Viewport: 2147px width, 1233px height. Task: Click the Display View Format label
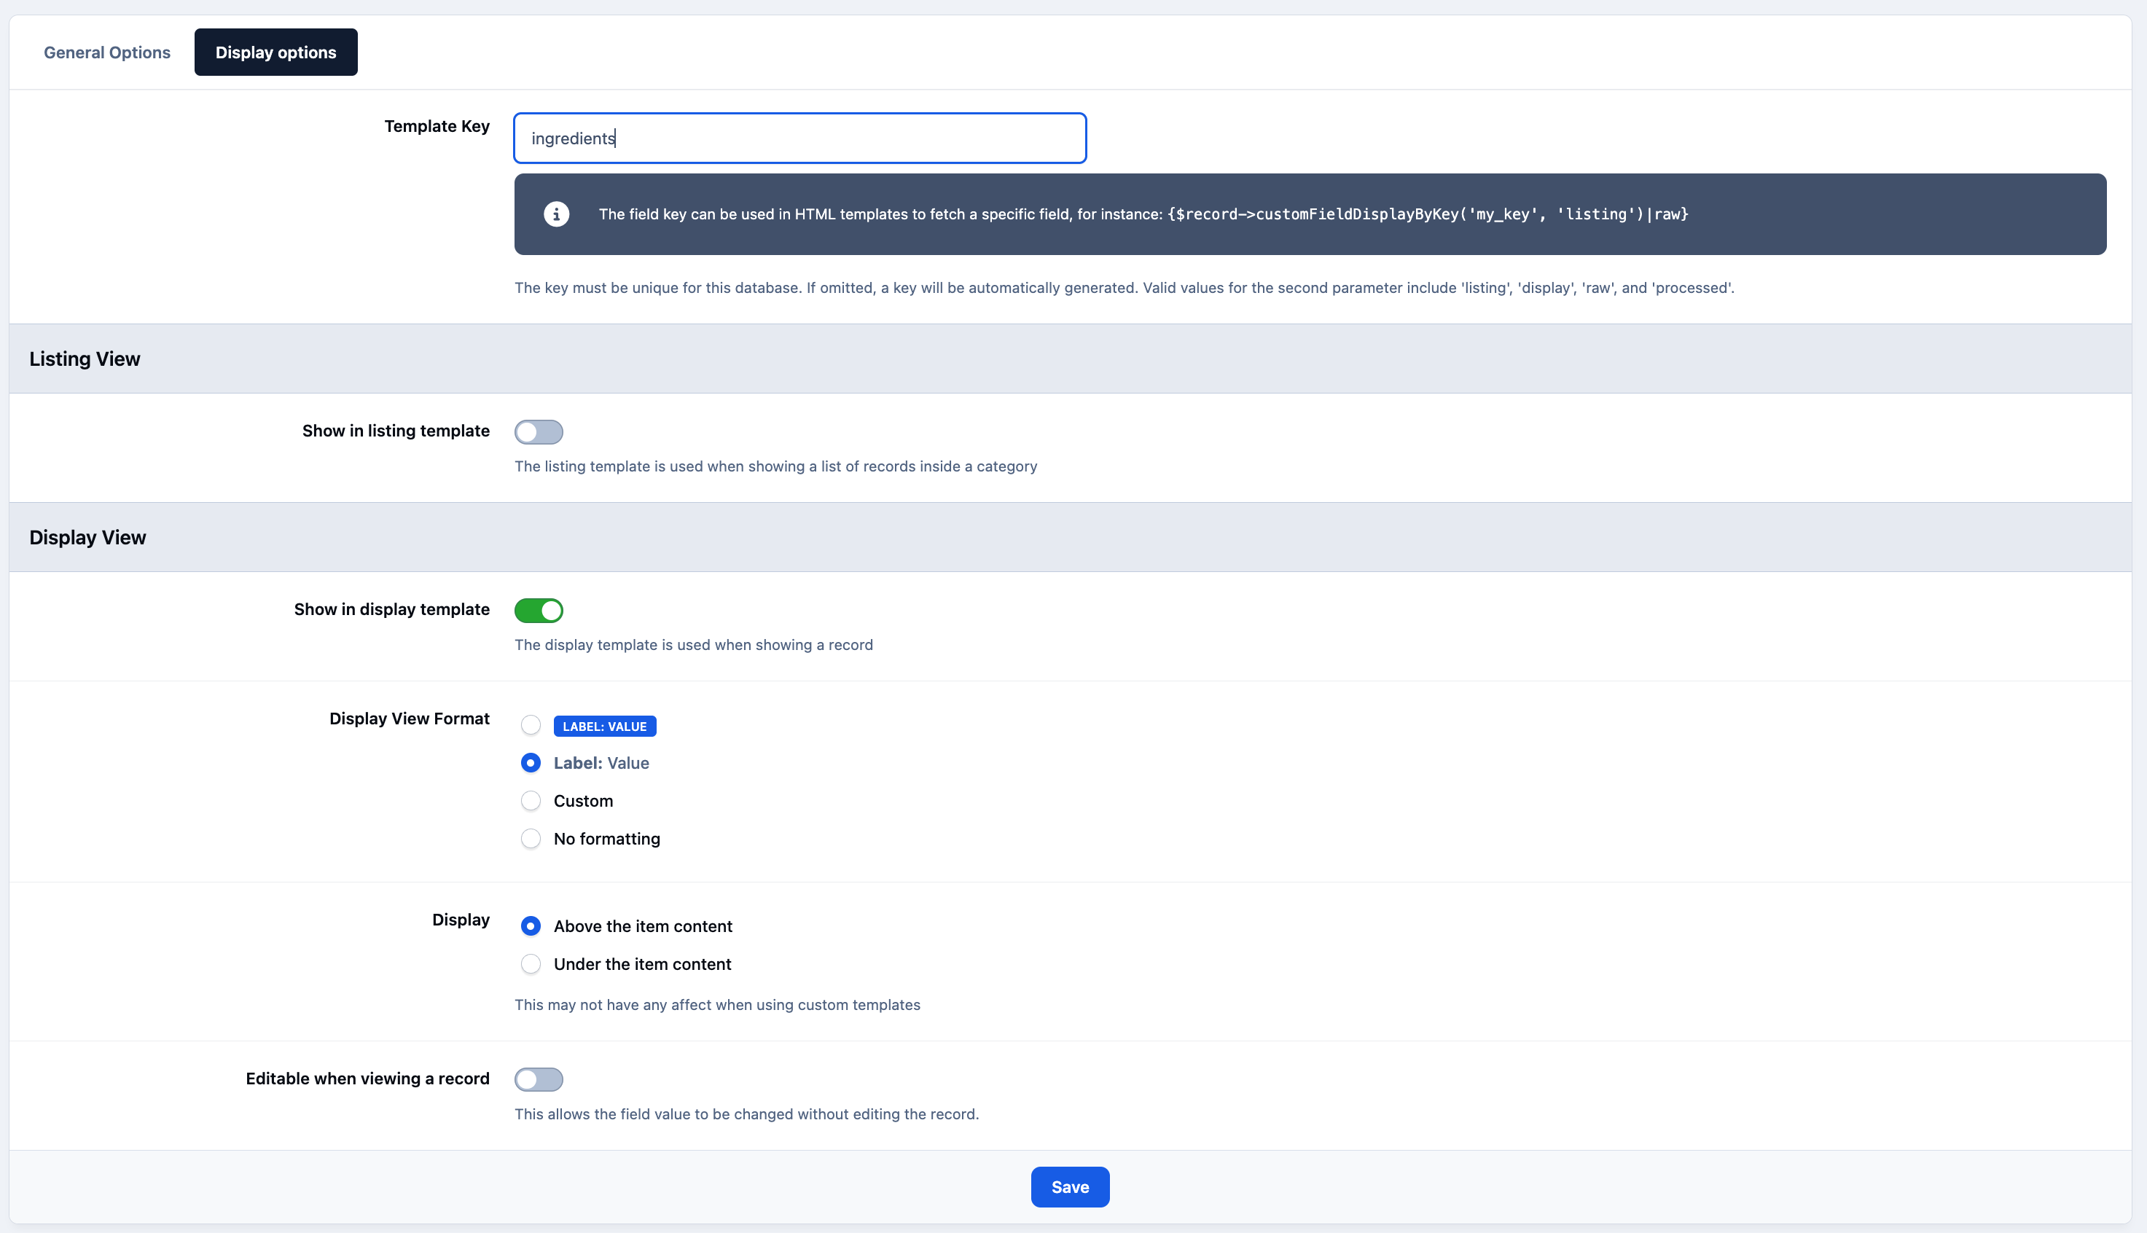409,719
